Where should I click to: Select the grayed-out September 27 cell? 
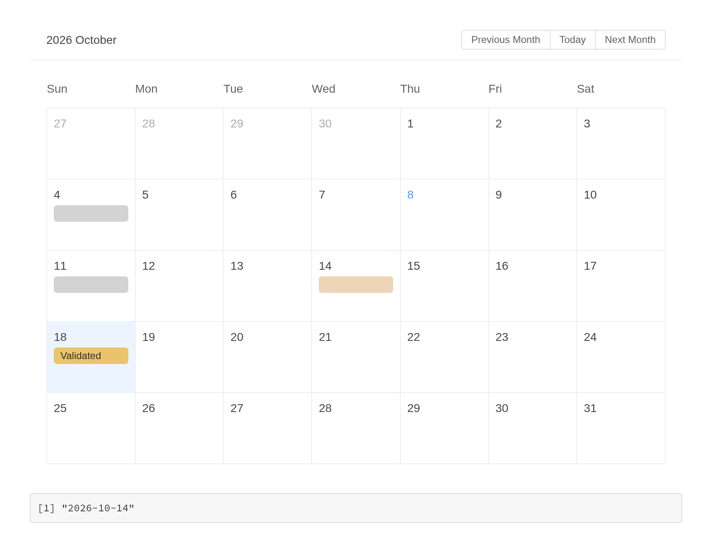point(91,144)
